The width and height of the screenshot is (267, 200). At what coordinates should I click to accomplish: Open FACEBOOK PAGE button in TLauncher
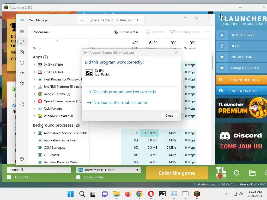(x=241, y=91)
